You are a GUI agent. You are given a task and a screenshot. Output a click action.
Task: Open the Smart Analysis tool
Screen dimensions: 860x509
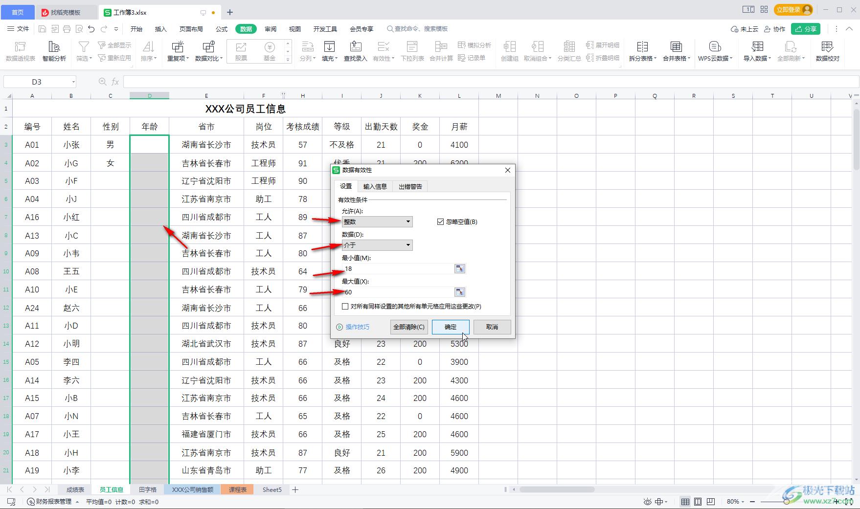54,51
